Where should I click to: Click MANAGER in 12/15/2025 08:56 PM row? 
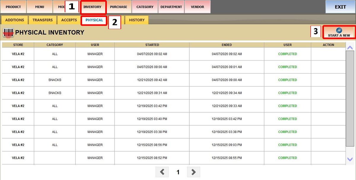tap(95, 145)
